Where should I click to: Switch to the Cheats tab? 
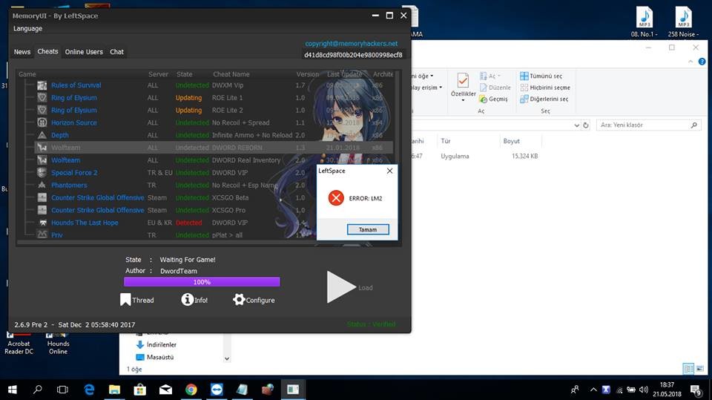point(47,51)
